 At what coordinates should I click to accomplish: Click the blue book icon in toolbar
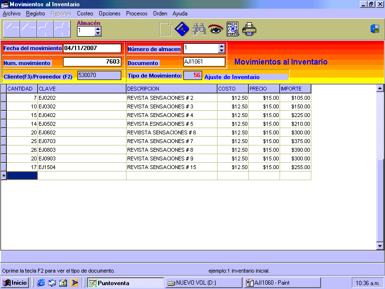click(x=181, y=29)
